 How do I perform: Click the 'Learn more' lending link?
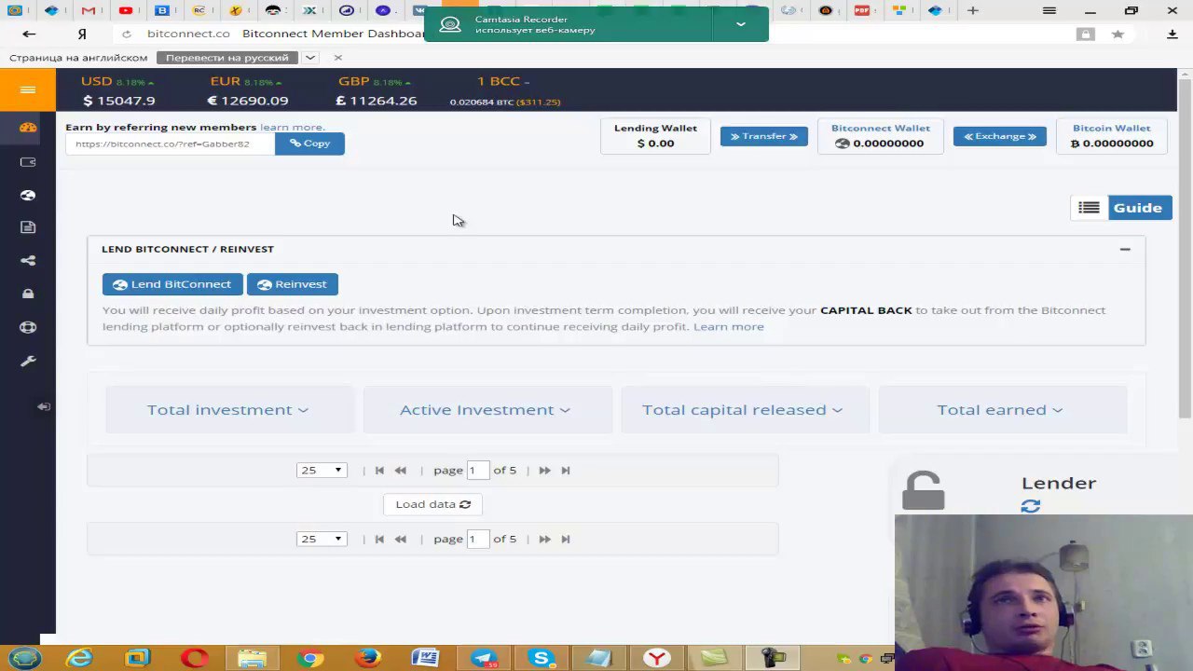(x=729, y=326)
